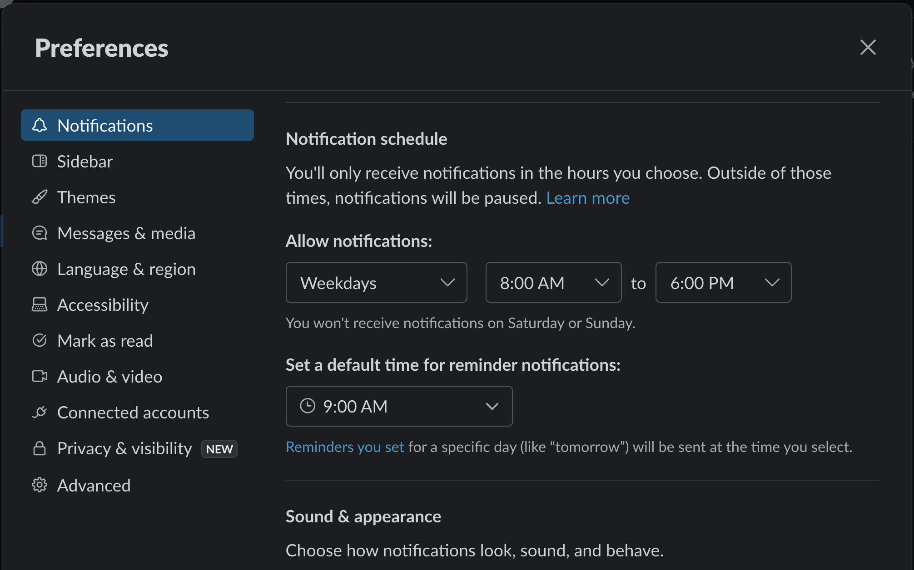This screenshot has width=914, height=570.
Task: Click text 'You won't receive notifications on Saturday or Sunday.'
Action: click(461, 323)
